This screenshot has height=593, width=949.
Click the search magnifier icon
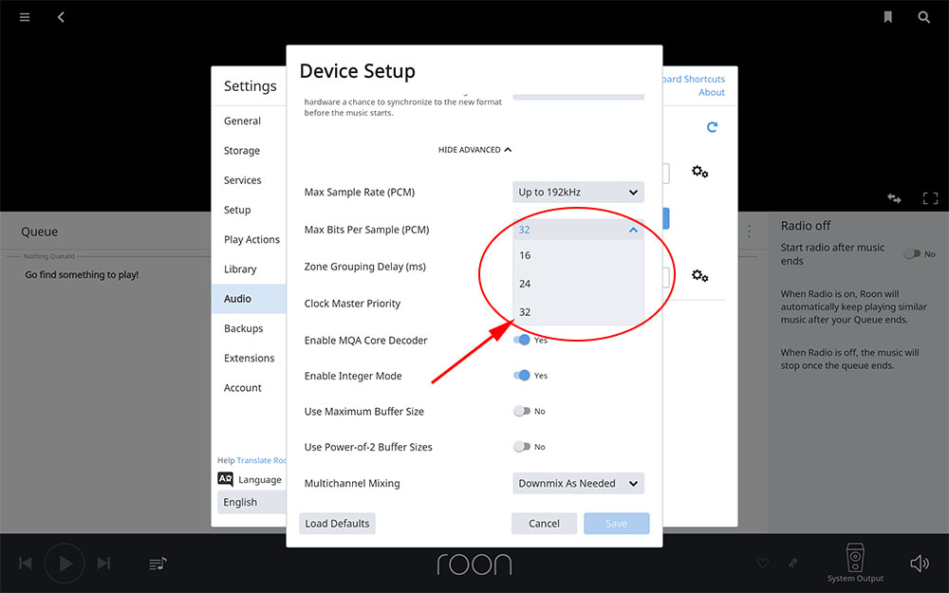coord(923,17)
